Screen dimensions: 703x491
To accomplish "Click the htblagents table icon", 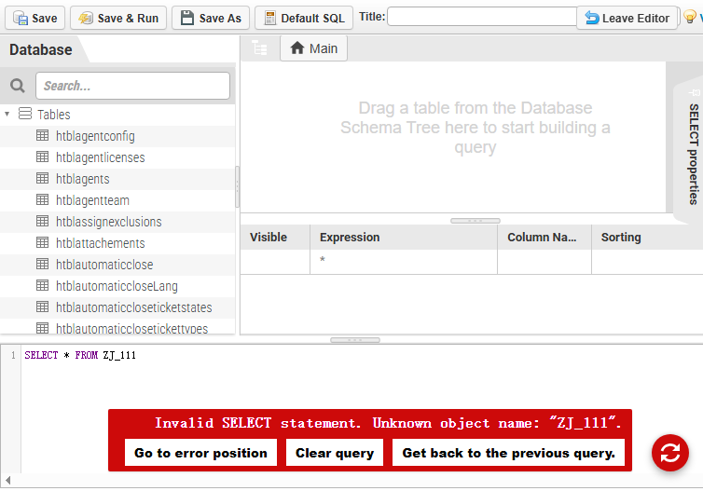I will tap(42, 178).
